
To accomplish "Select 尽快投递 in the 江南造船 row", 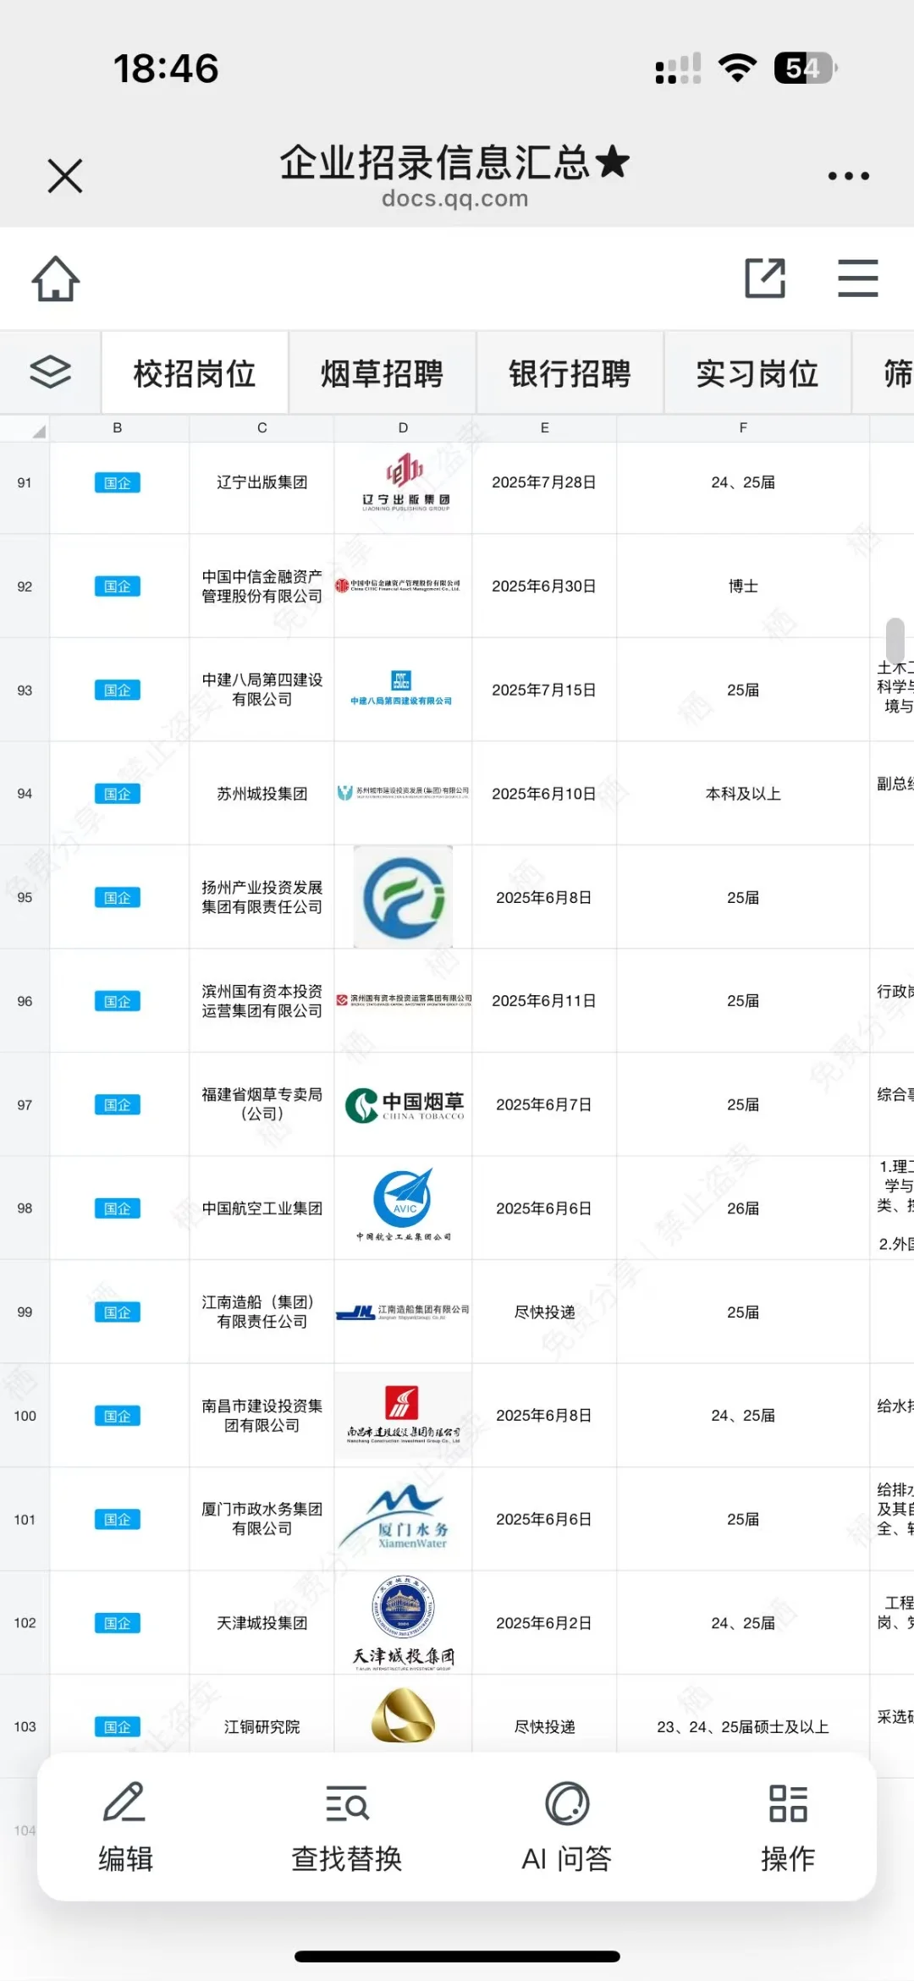I will [x=544, y=1312].
